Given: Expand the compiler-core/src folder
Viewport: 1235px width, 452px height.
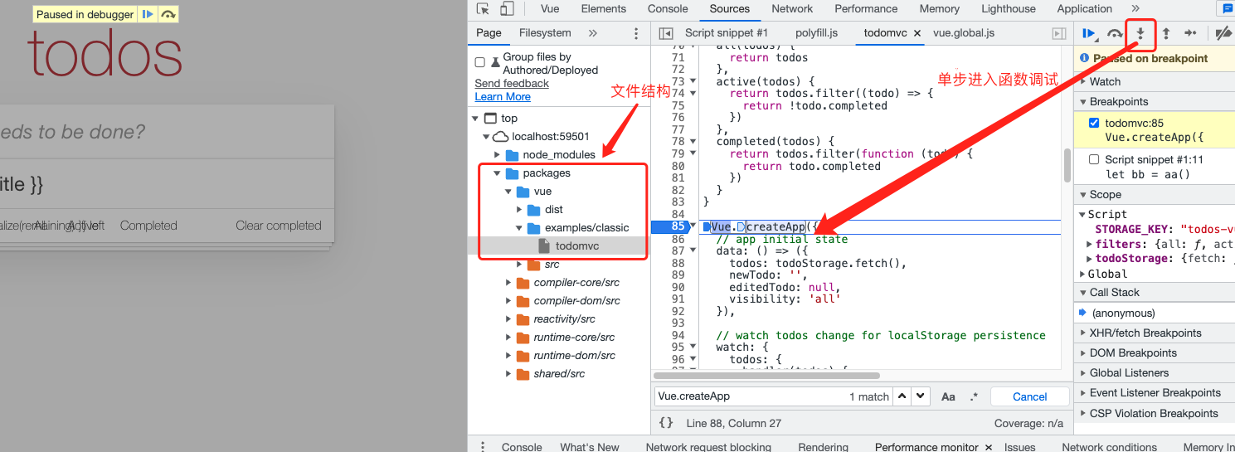Looking at the screenshot, I should (508, 283).
